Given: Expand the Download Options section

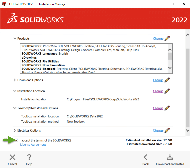Looking at the screenshot, I should point(15,80).
